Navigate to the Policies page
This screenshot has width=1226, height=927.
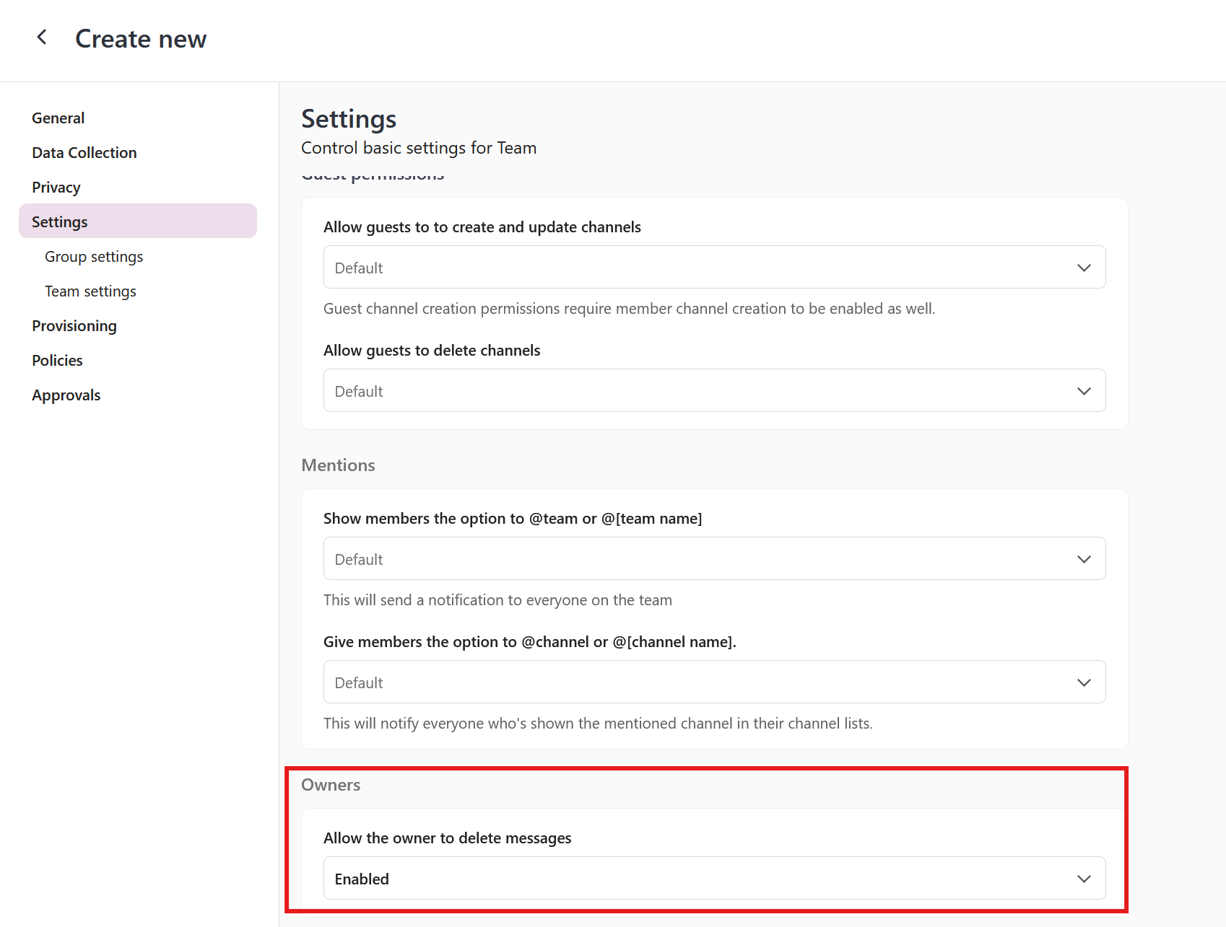pyautogui.click(x=57, y=360)
